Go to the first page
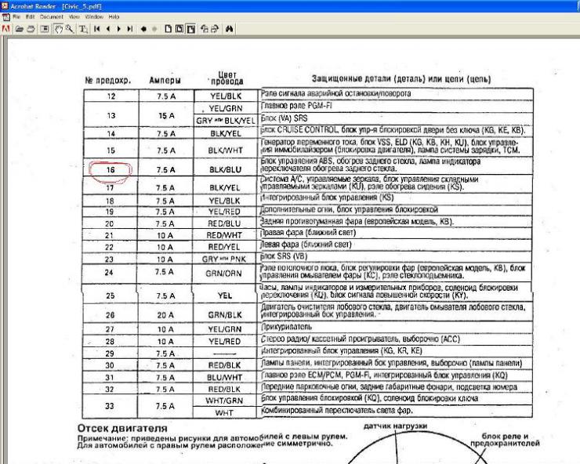580x464 pixels. tap(97, 29)
